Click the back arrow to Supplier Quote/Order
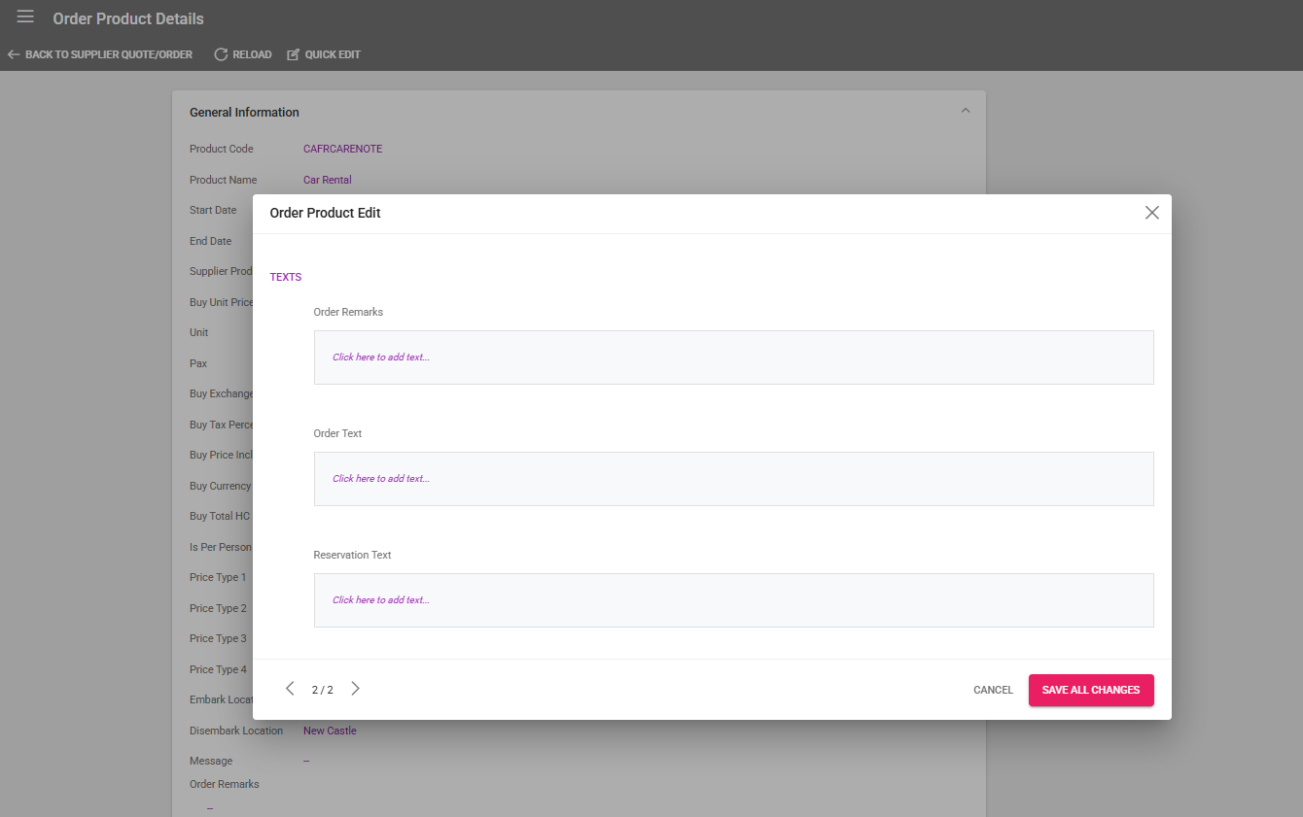This screenshot has height=817, width=1303. coord(14,54)
